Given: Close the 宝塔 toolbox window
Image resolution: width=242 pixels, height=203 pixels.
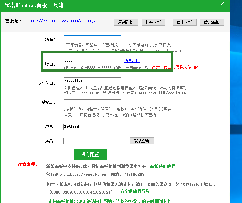Looking at the screenshot, I should click(222, 4).
